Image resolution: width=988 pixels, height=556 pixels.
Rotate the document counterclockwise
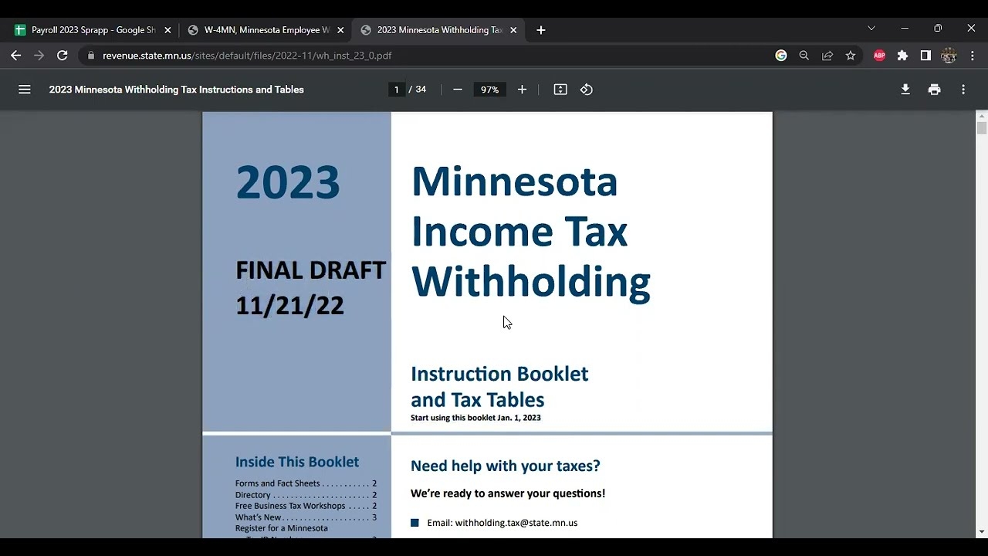[587, 90]
